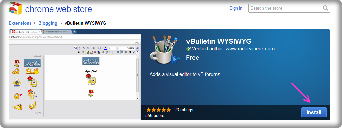Toggle the Italic formatting button

(133, 52)
